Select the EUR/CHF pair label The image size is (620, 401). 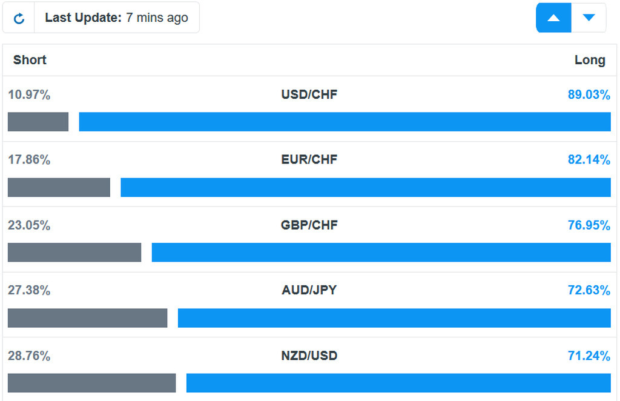click(309, 160)
